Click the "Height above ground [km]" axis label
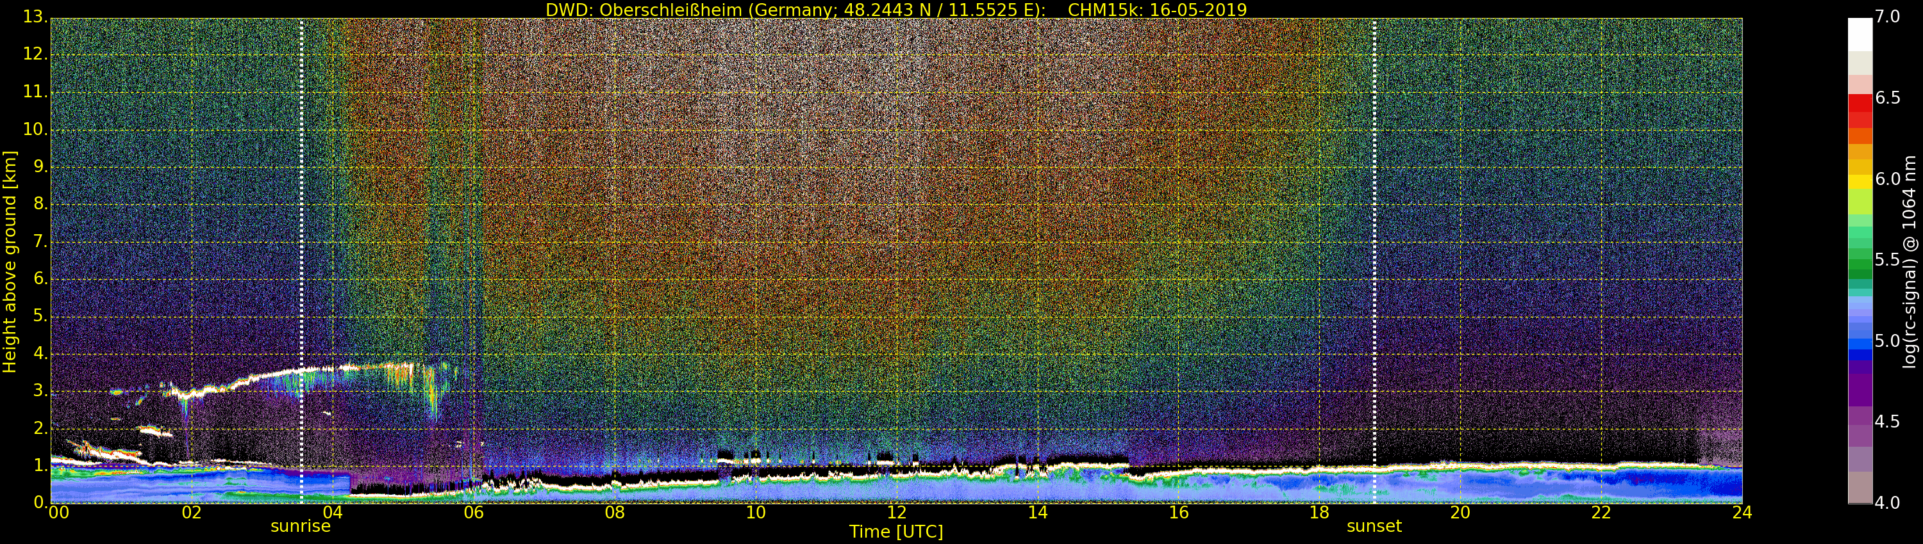 10,261
